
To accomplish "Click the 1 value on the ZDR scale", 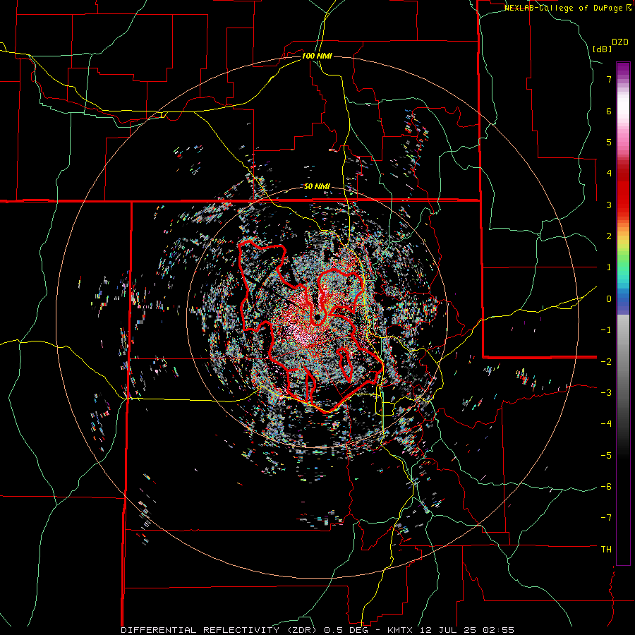I will click(x=609, y=267).
